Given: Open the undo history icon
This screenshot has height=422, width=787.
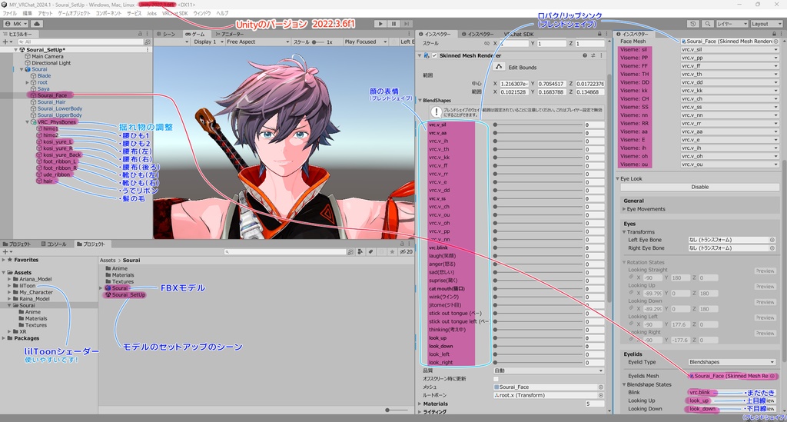Looking at the screenshot, I should coord(693,24).
